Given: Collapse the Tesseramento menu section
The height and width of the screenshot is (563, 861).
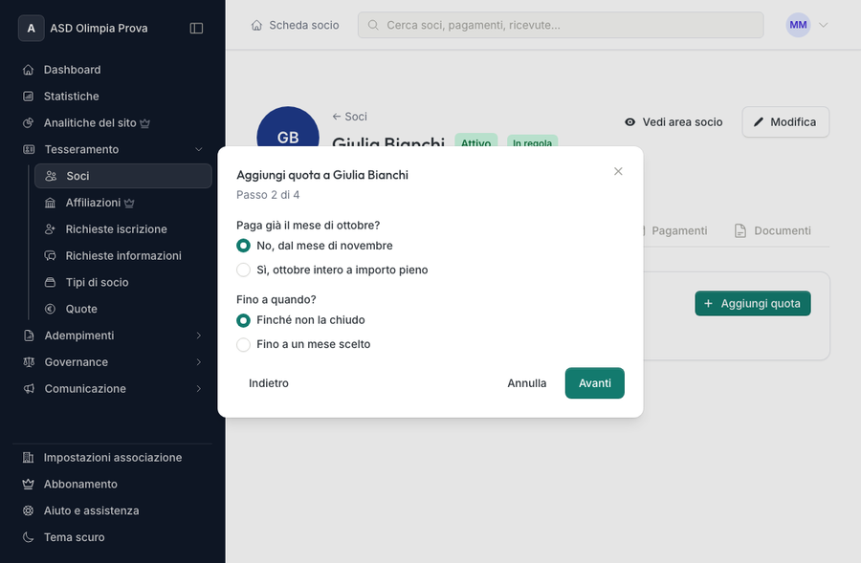Looking at the screenshot, I should (x=112, y=149).
